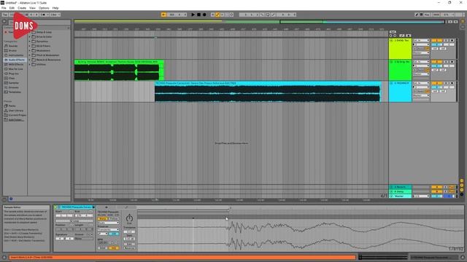Viewport: 467px width, 262px height.
Task: Open the File menu
Action: point(4,8)
